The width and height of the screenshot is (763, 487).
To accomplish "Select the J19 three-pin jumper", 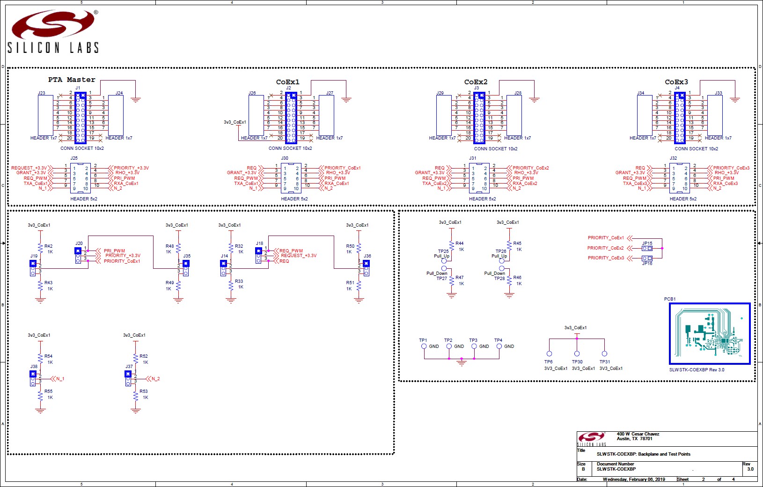I will coord(33,268).
